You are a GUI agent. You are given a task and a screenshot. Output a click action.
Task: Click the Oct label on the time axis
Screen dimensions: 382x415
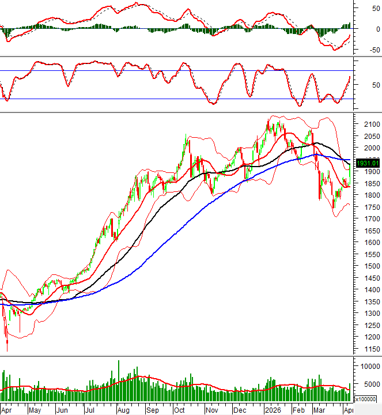[179, 410]
